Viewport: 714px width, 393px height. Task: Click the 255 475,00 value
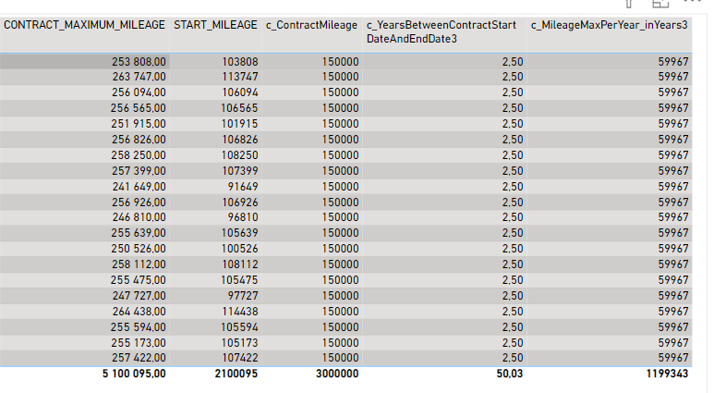[x=139, y=280]
